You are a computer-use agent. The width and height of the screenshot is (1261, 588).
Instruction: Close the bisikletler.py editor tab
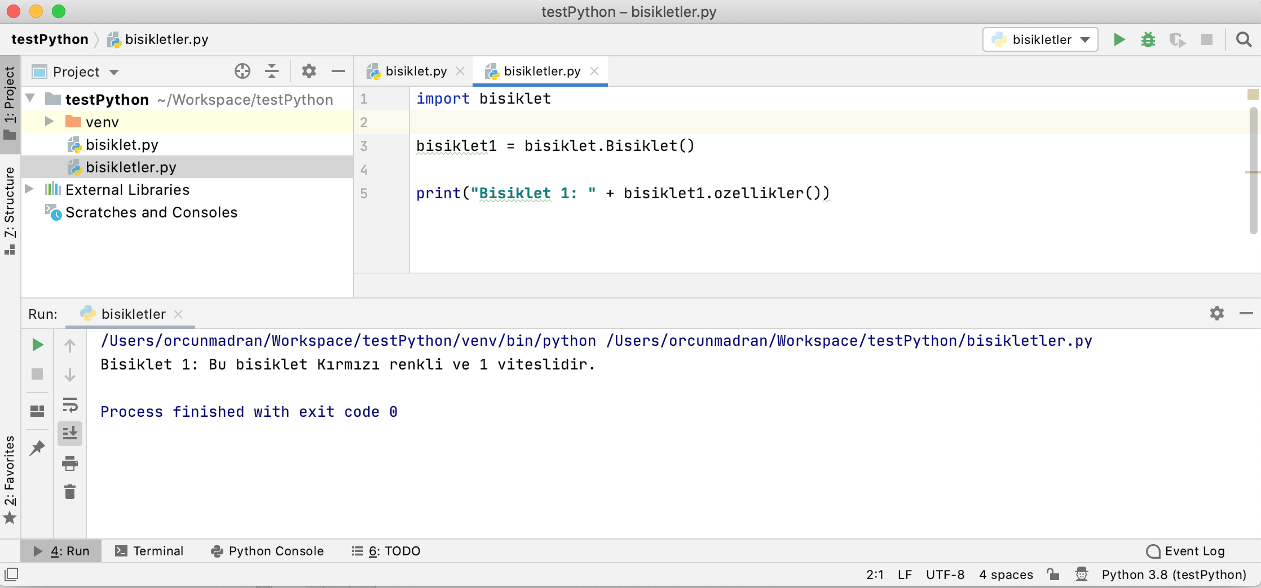[594, 71]
